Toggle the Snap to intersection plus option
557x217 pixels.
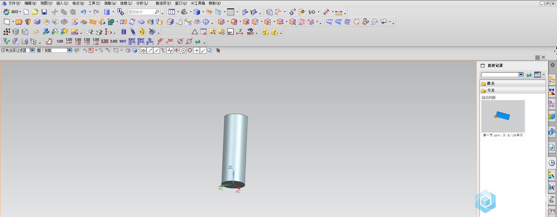[197, 50]
